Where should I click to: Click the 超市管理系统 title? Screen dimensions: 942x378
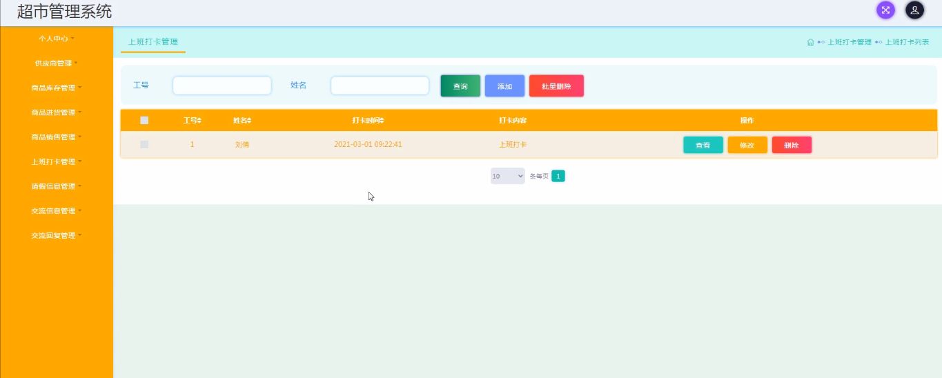tap(64, 11)
